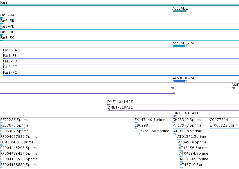Click the DME1-011M06 purple start arrow
The width and height of the screenshot is (239, 169).
109,105
